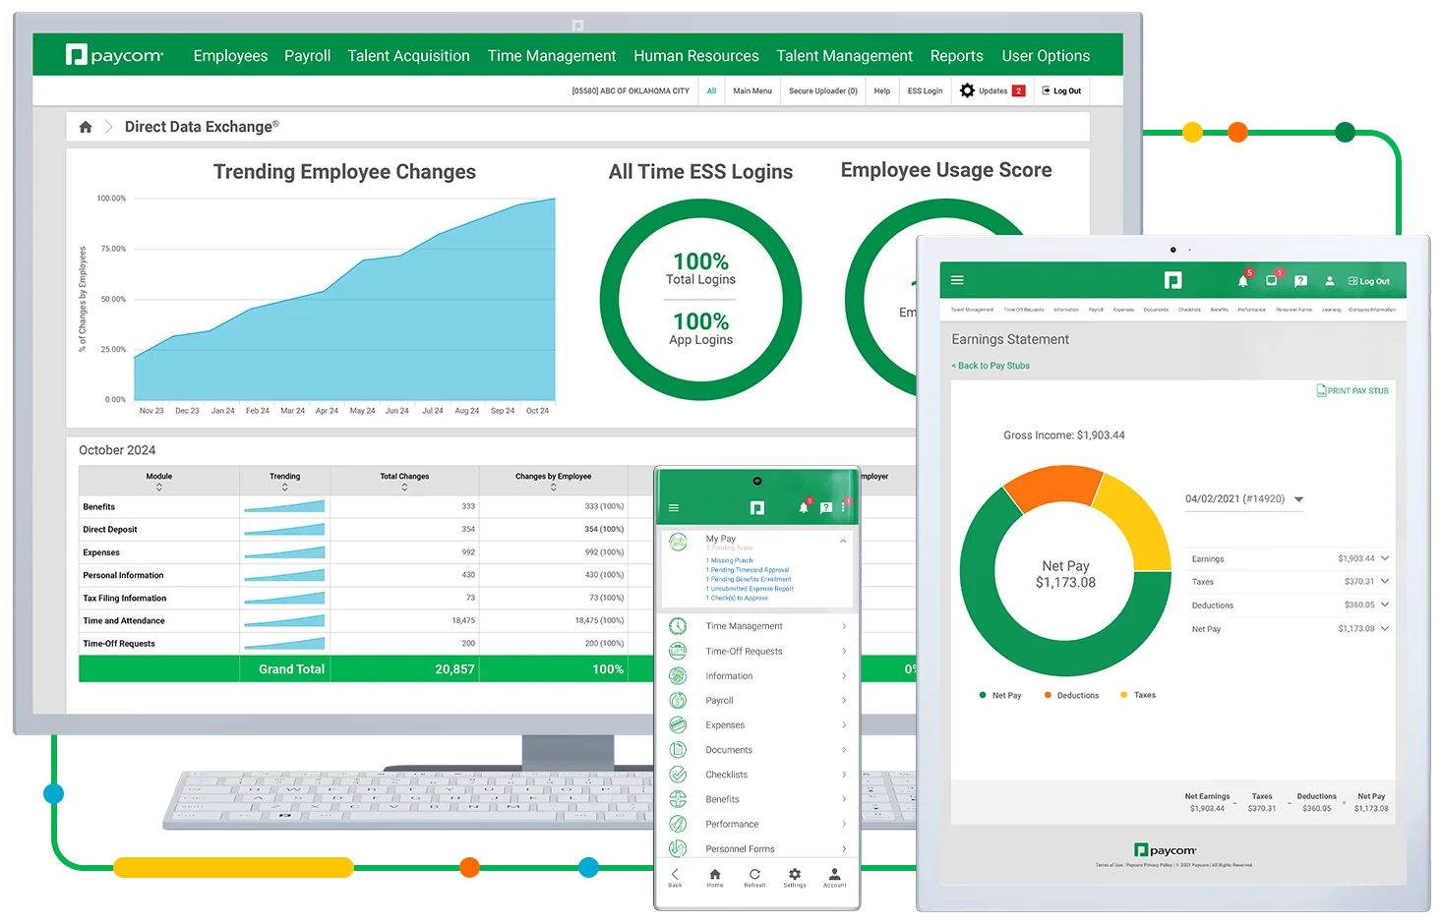Open the tablet's user profile icon
This screenshot has width=1442, height=924.
click(1330, 281)
